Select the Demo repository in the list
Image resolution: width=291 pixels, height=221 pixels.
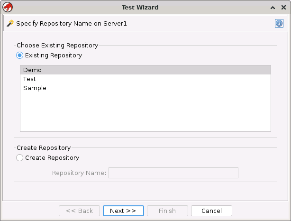pyautogui.click(x=32, y=70)
